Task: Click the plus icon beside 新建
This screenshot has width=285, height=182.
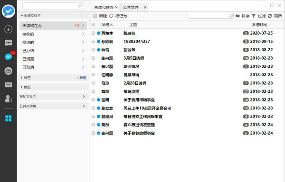Action: click(x=95, y=16)
